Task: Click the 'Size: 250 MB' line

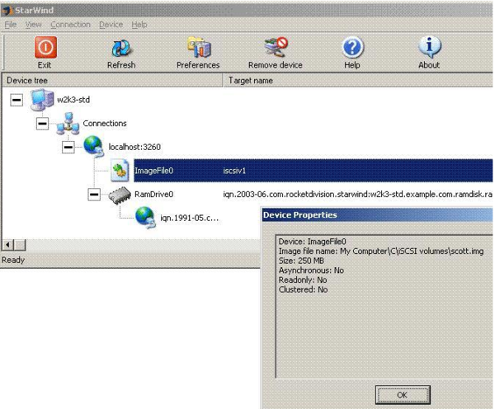Action: [x=301, y=261]
